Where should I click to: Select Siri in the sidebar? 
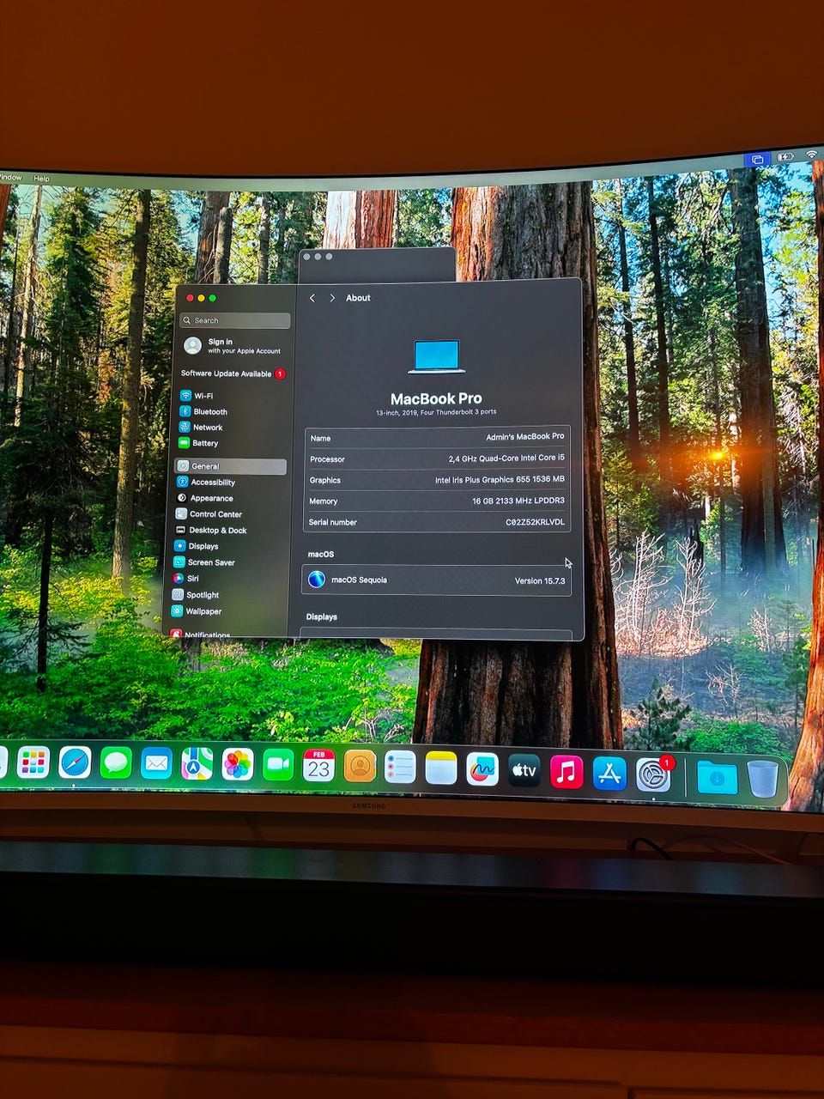186,579
